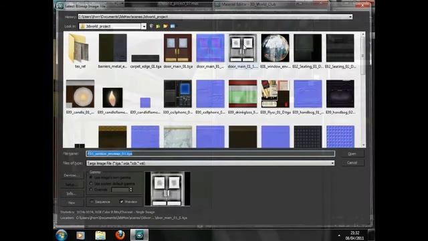This screenshot has width=428, height=241.
Task: Click the gamma Override value field
Action: 120,189
